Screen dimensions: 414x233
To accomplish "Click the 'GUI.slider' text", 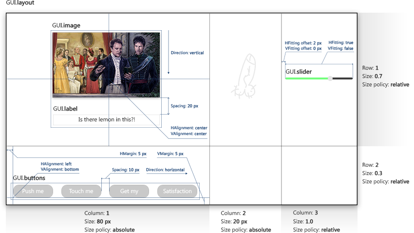I will (299, 72).
